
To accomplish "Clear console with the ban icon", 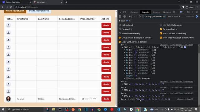I will click(124, 16).
